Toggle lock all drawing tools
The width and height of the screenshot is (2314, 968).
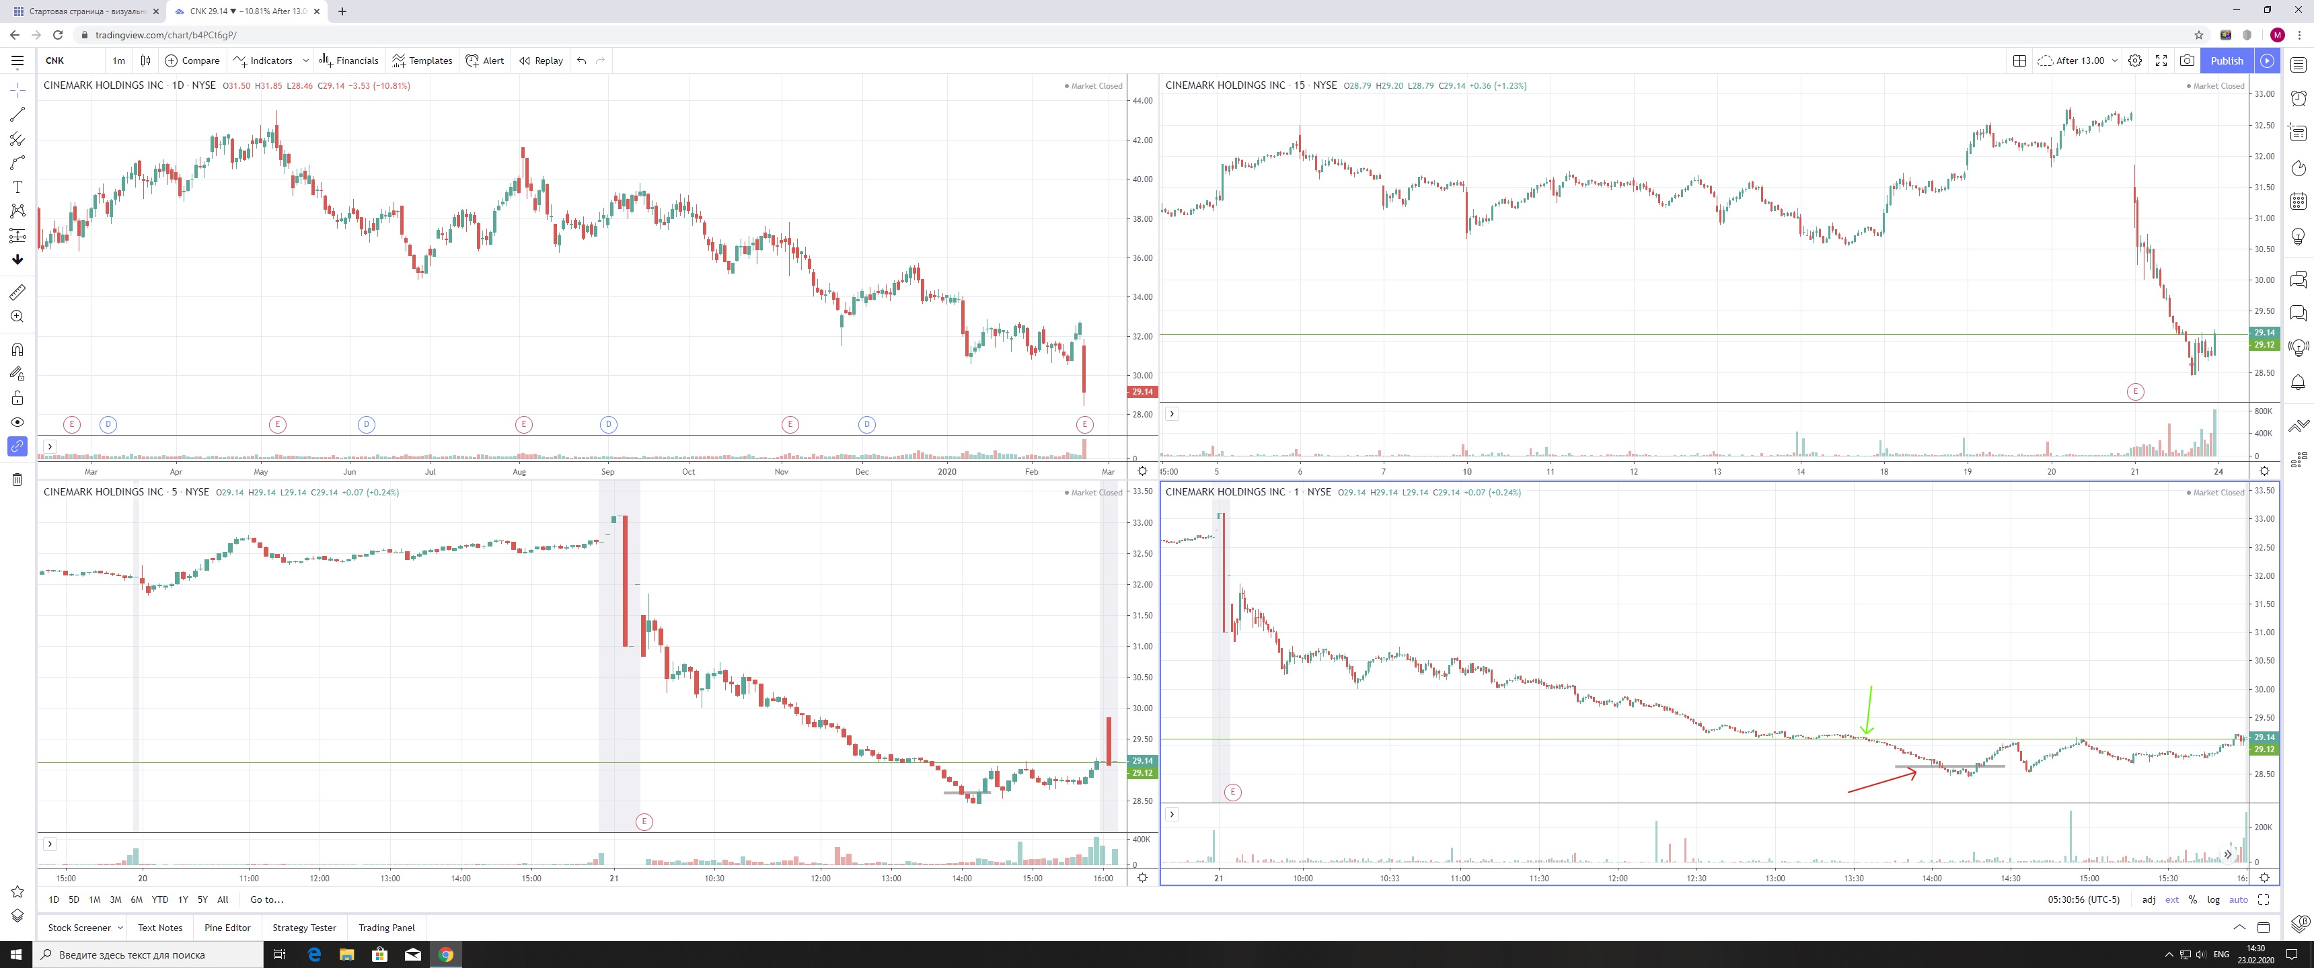point(17,398)
